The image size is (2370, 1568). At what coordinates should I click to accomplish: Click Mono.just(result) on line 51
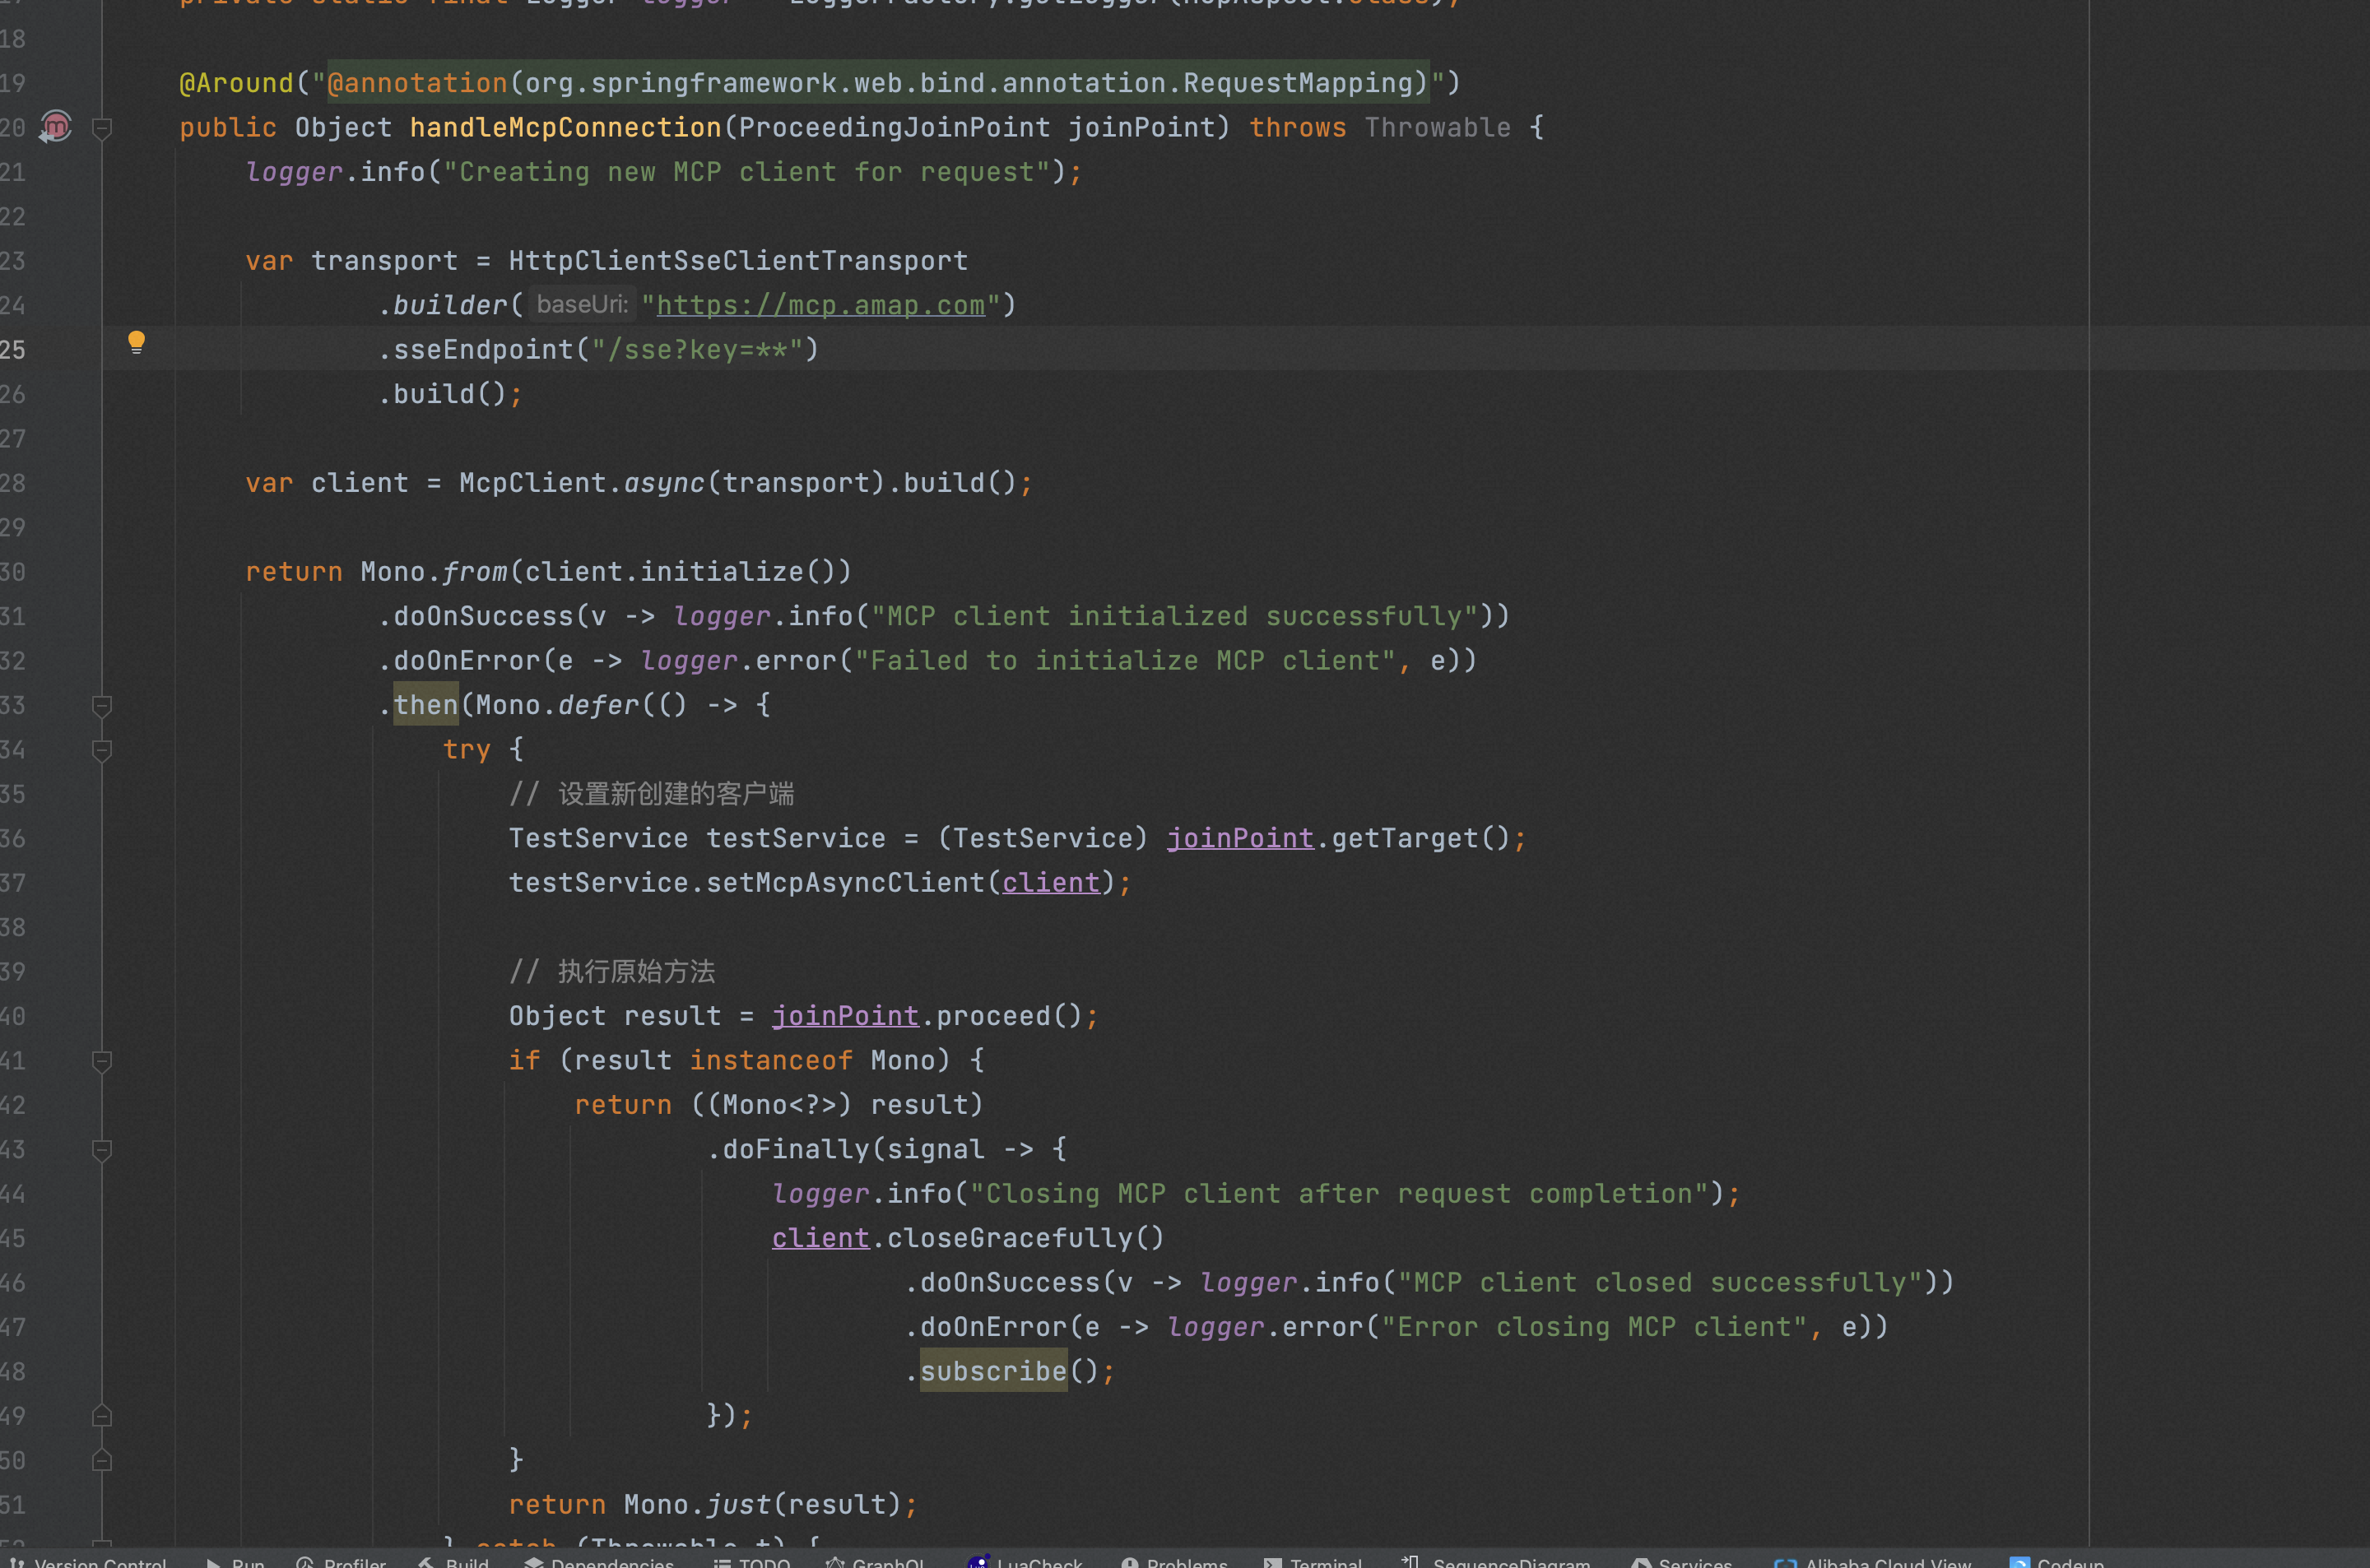(x=763, y=1505)
